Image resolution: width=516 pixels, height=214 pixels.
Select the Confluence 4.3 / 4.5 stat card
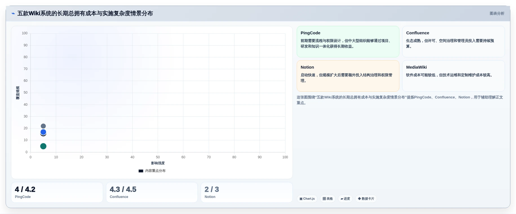click(152, 192)
